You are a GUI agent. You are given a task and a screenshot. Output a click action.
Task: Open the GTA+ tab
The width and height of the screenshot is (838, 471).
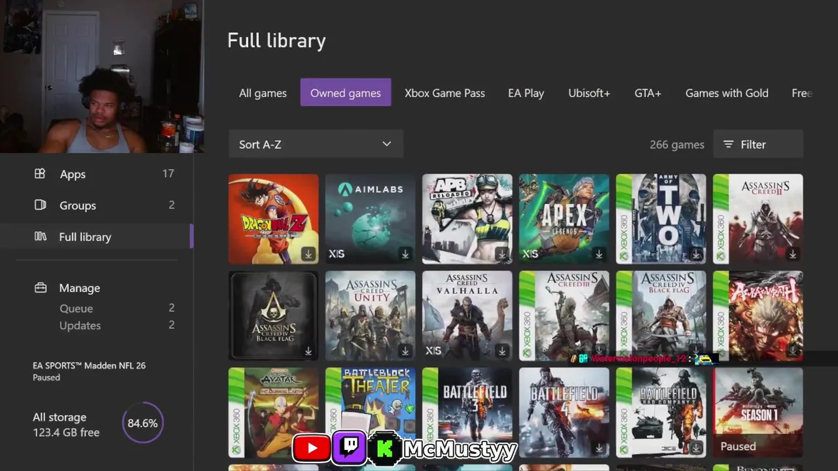tap(647, 93)
